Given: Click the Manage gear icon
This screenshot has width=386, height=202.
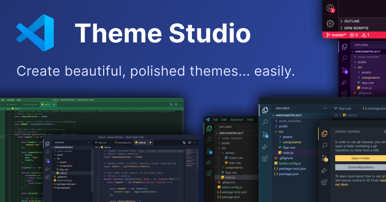Looking at the screenshot, I should 330,23.
